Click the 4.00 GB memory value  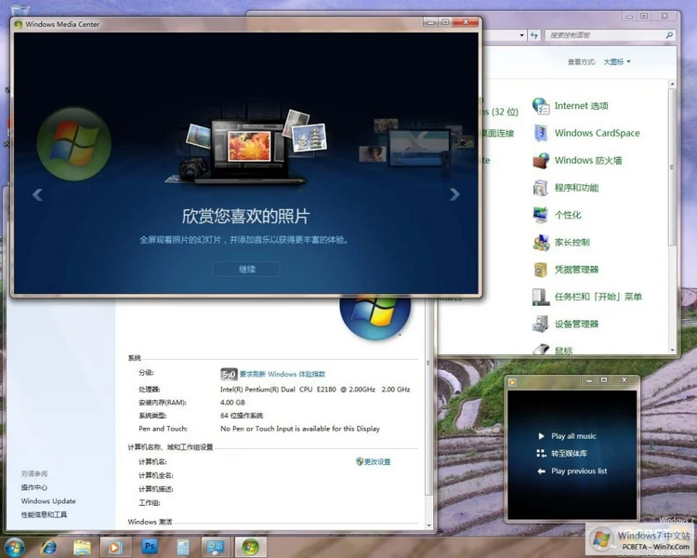tap(232, 403)
